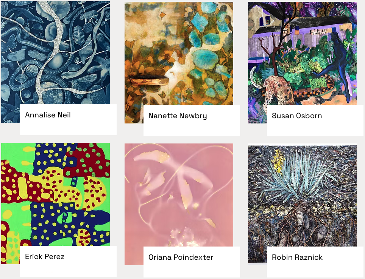Click the Nanette Newbry name label
This screenshot has height=279, width=365.
178,116
